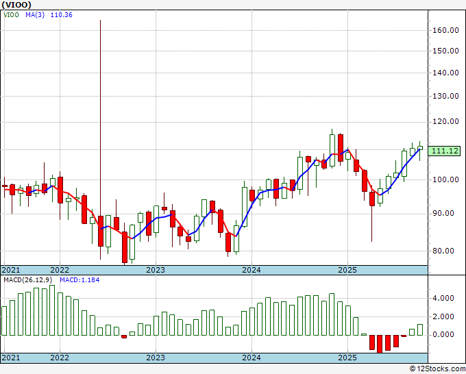The width and height of the screenshot is (466, 374).
Task: Click the 100.00 price axis label
Action: (x=445, y=179)
